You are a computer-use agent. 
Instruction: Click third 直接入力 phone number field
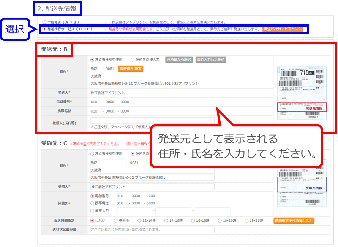coord(213,211)
